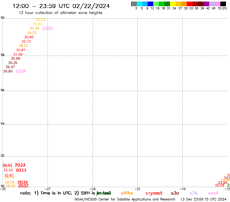Image resolution: width=230 pixels, height=202 pixels.
Task: Click the 'swot' satellite legend label
Action: tap(213, 193)
